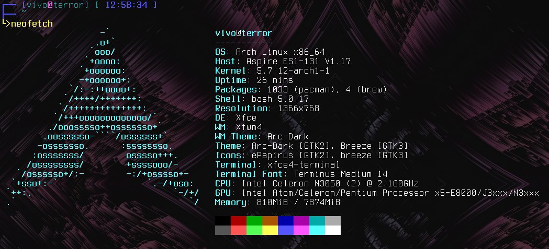Click the DE: Xfce line

(236, 117)
